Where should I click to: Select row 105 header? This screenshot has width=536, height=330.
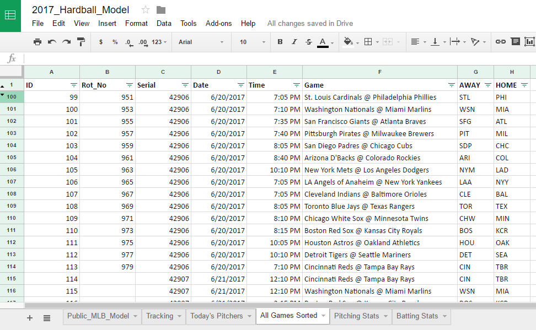12,158
